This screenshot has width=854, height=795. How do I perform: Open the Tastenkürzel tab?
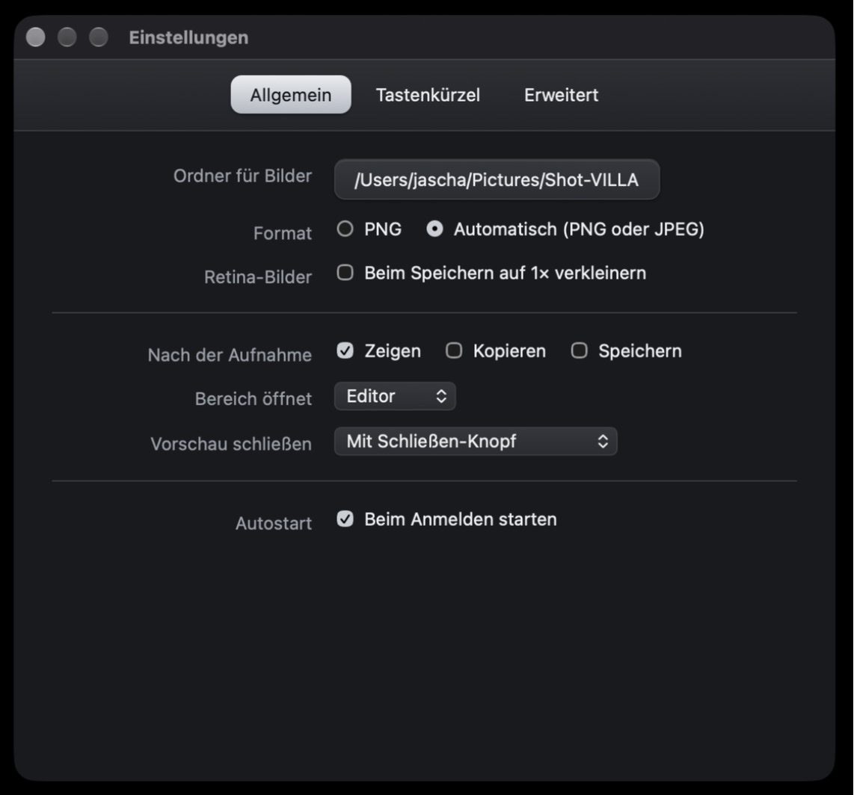(x=428, y=95)
